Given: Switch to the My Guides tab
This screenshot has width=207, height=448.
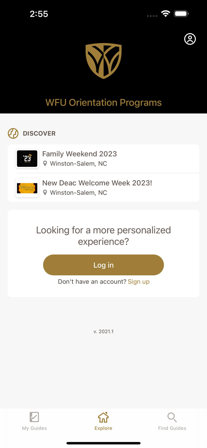Looking at the screenshot, I should [x=34, y=421].
